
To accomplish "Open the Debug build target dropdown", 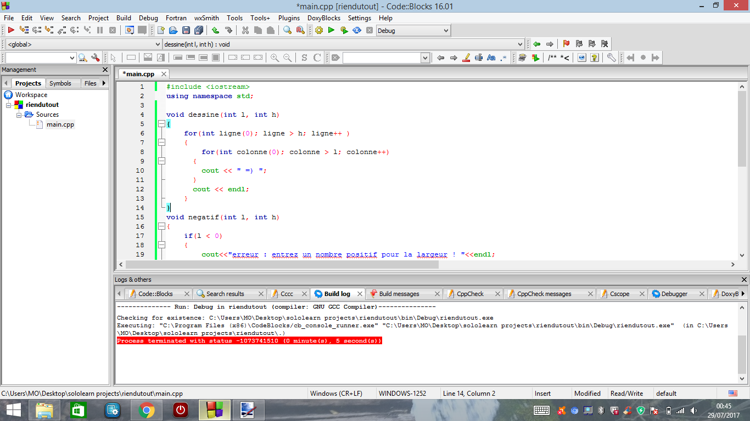I will (x=445, y=31).
